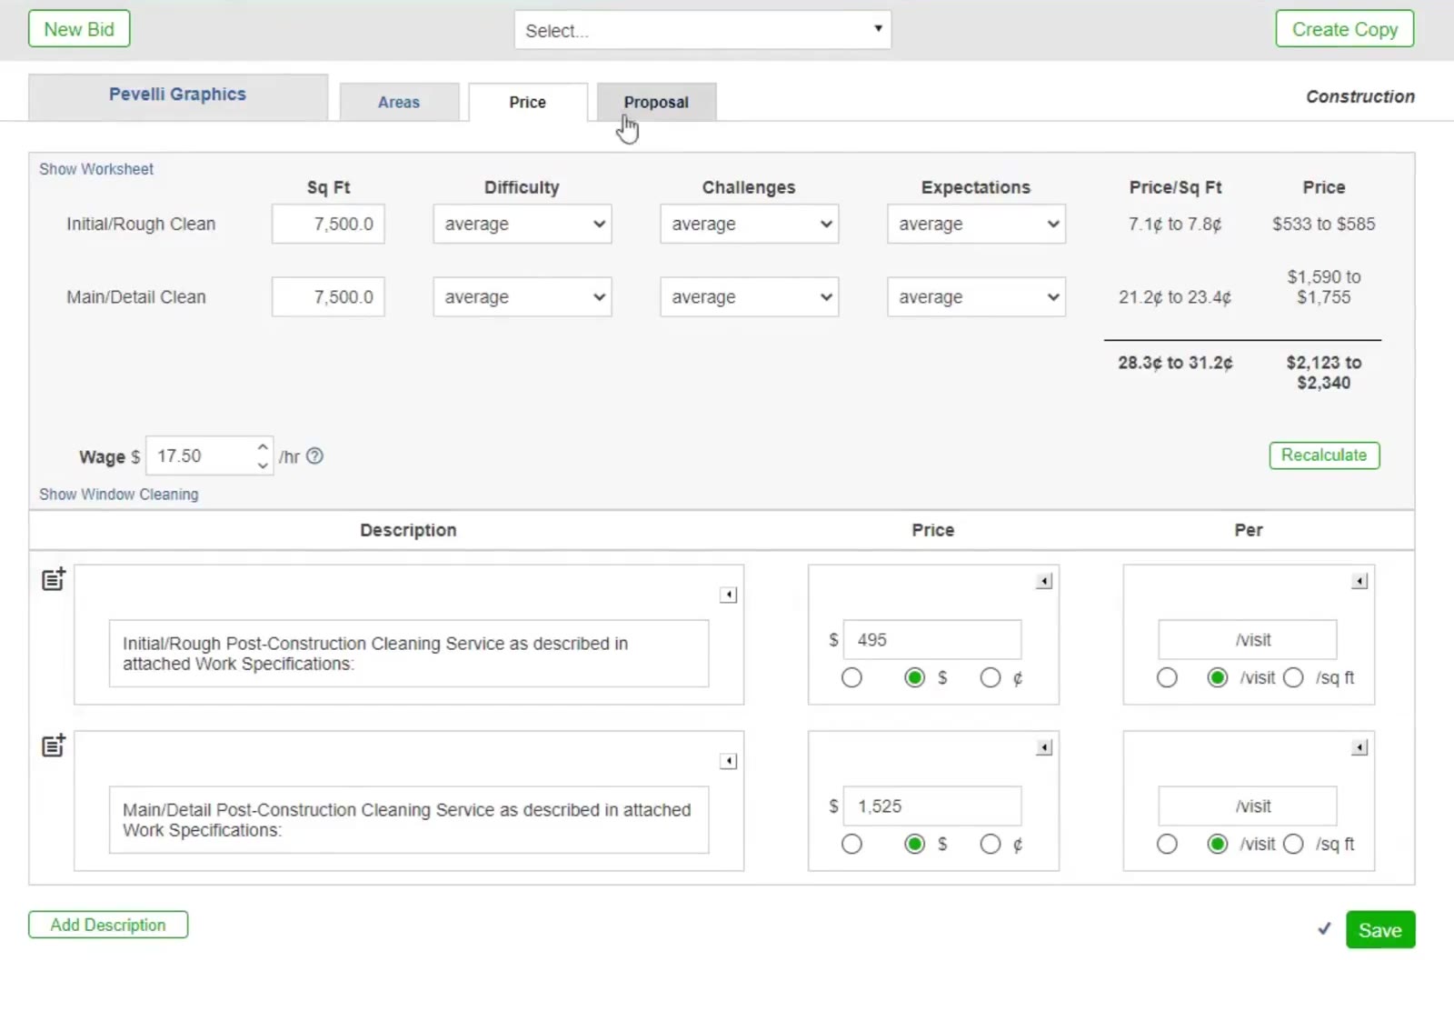This screenshot has height=1011, width=1454.
Task: Click the green Save button
Action: click(1380, 930)
